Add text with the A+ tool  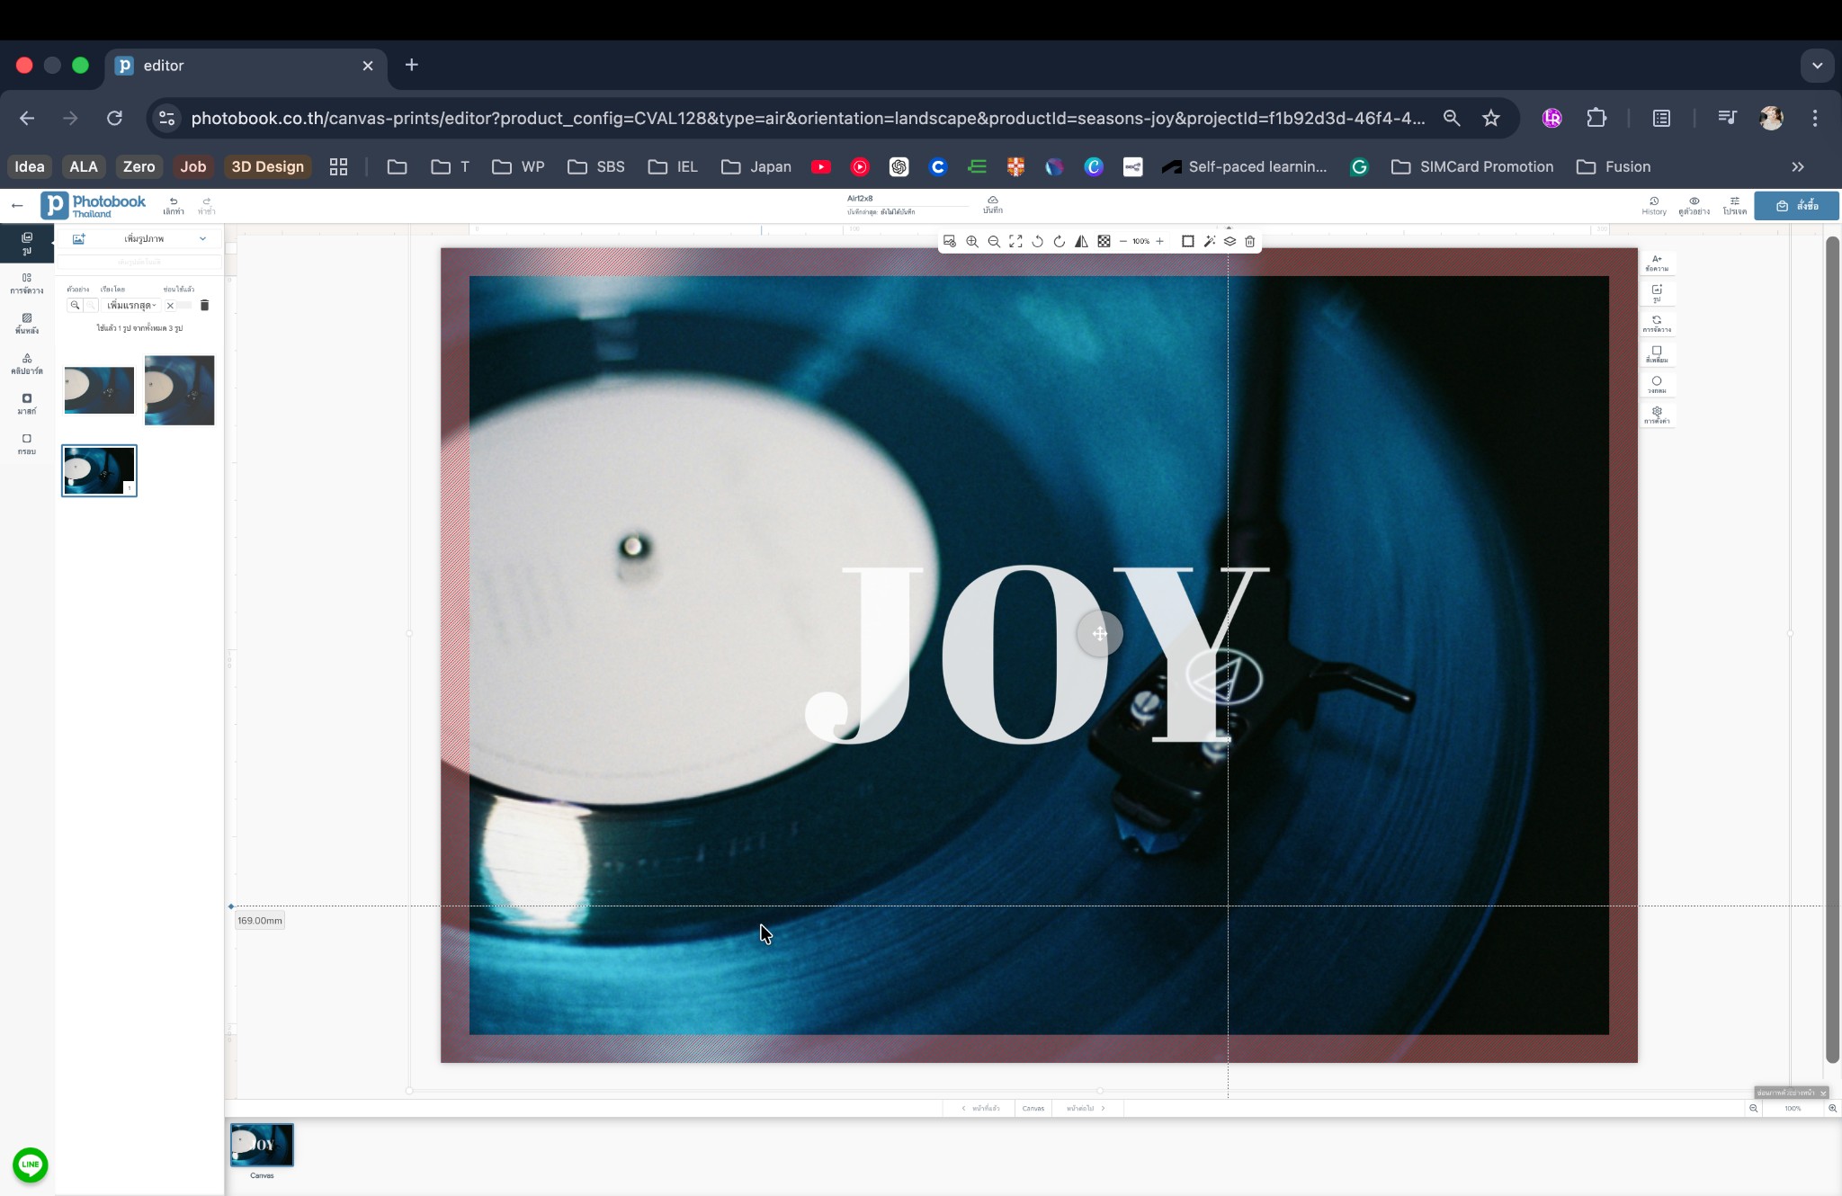1657,263
